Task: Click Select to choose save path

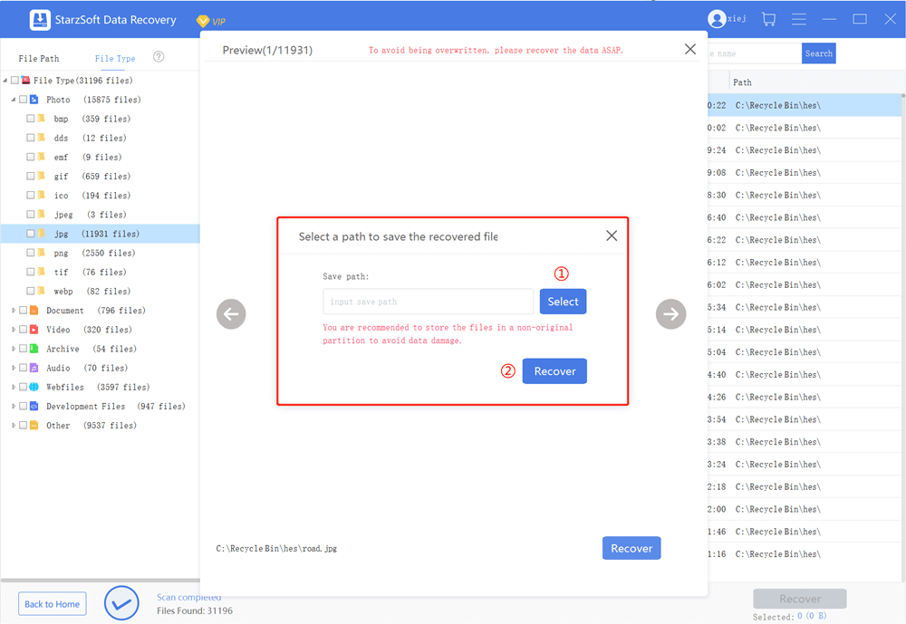Action: [563, 302]
